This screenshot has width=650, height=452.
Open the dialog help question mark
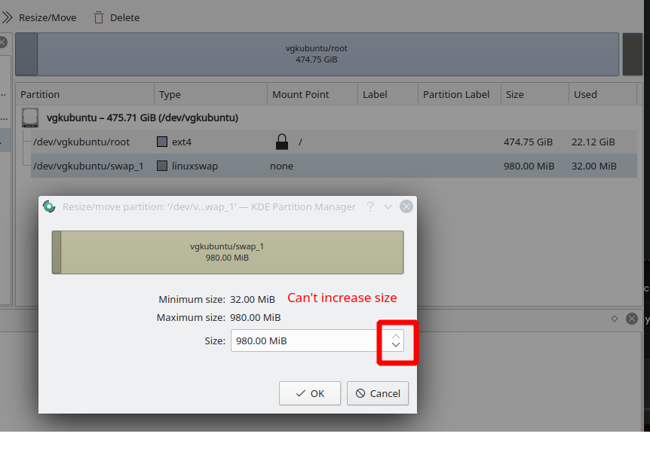[370, 206]
